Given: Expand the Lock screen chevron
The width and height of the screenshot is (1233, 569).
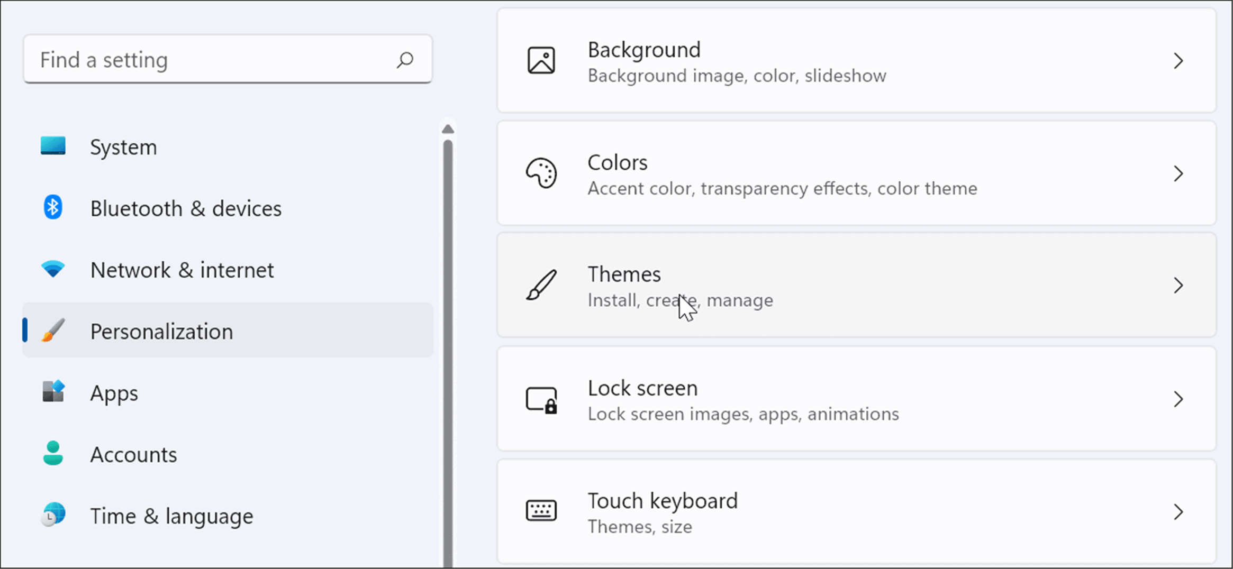Looking at the screenshot, I should coord(1178,399).
